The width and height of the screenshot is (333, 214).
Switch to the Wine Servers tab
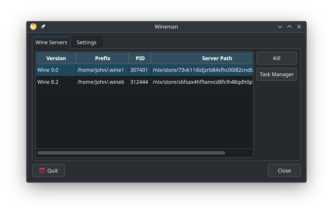[x=51, y=42]
